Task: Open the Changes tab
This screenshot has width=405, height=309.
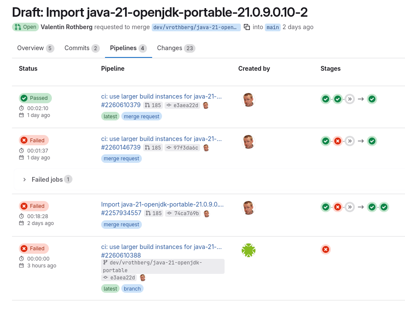Action: (x=170, y=48)
